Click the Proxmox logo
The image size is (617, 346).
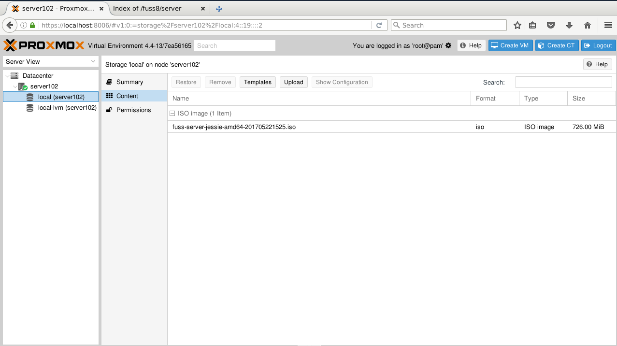(x=44, y=45)
